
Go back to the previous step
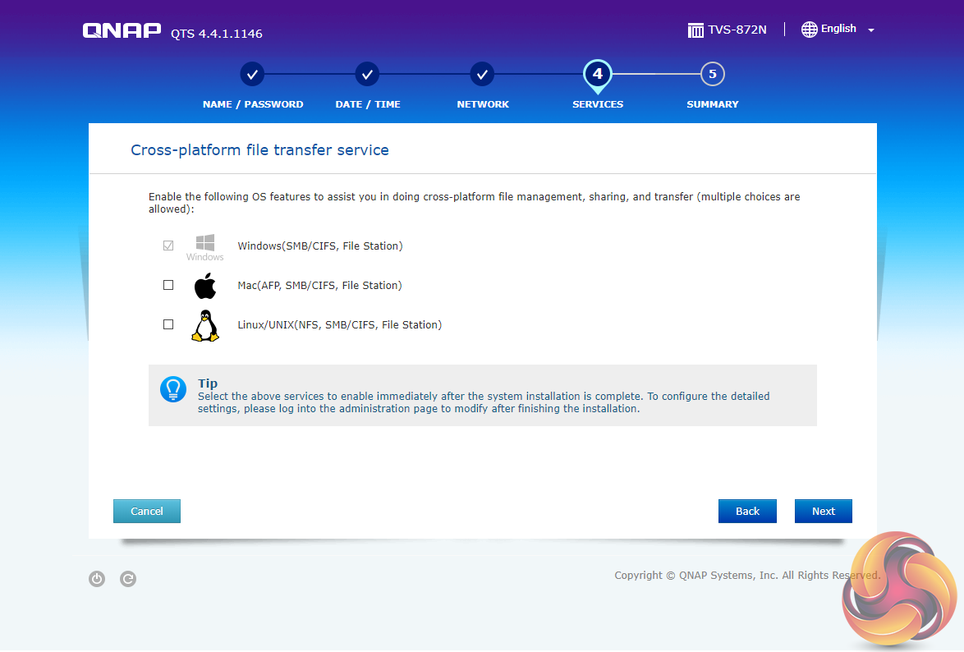click(x=747, y=511)
